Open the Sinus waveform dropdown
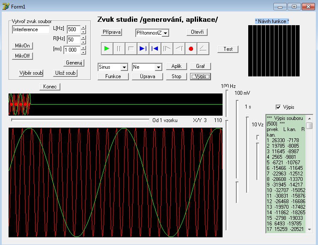The height and width of the screenshot is (245, 318). pos(124,67)
